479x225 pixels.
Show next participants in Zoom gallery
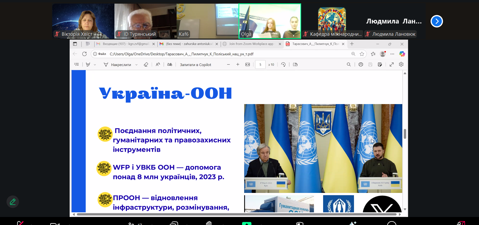pyautogui.click(x=437, y=21)
